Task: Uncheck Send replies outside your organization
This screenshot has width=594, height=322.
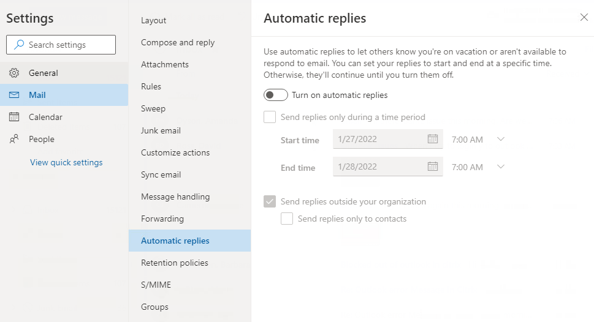Action: click(270, 201)
